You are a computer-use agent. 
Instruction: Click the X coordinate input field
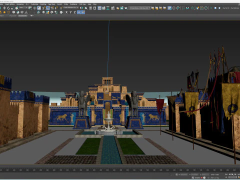(x=184, y=174)
